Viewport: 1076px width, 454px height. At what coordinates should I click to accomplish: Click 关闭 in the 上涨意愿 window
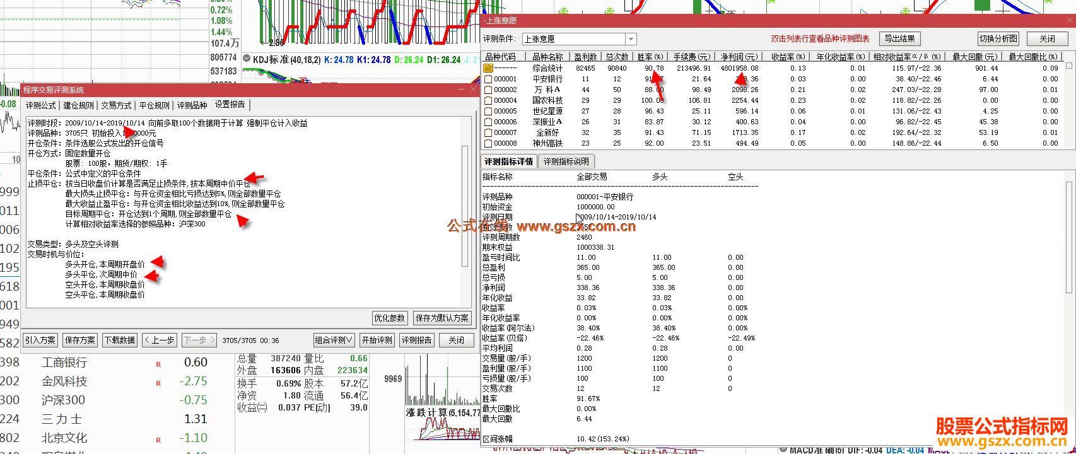1047,38
